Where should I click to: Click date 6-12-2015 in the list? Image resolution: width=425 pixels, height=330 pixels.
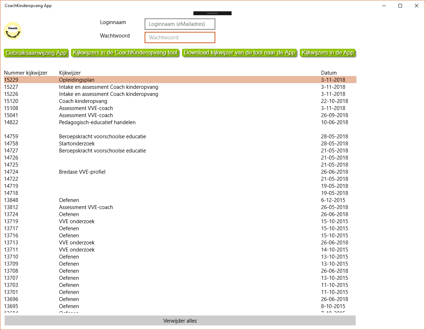pyautogui.click(x=333, y=200)
